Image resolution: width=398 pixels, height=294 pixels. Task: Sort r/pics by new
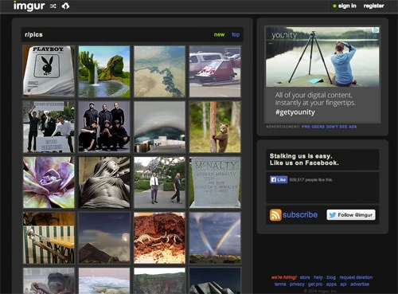pos(219,34)
